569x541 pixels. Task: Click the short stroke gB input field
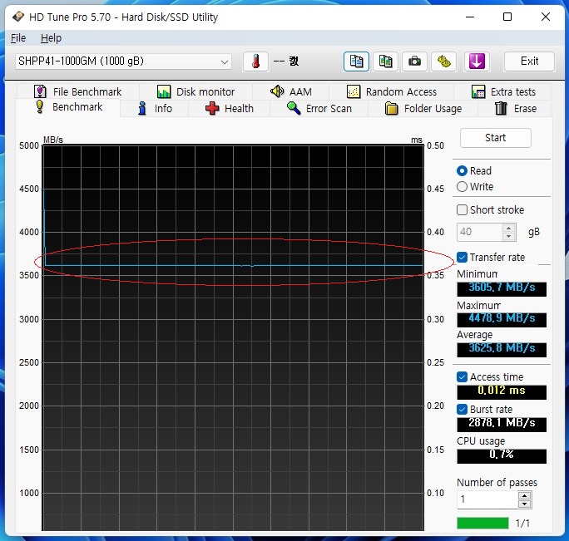[480, 232]
